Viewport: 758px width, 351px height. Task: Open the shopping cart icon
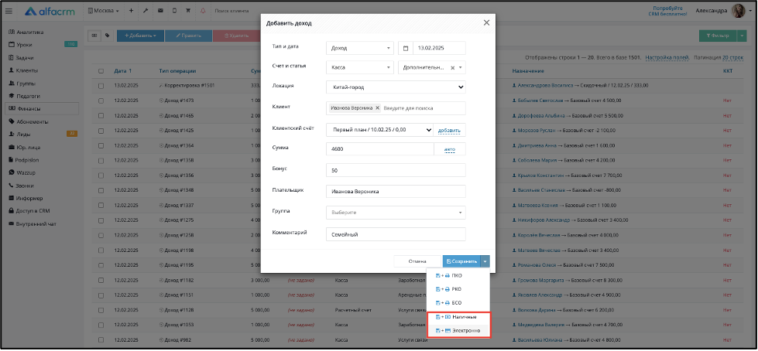coord(188,11)
